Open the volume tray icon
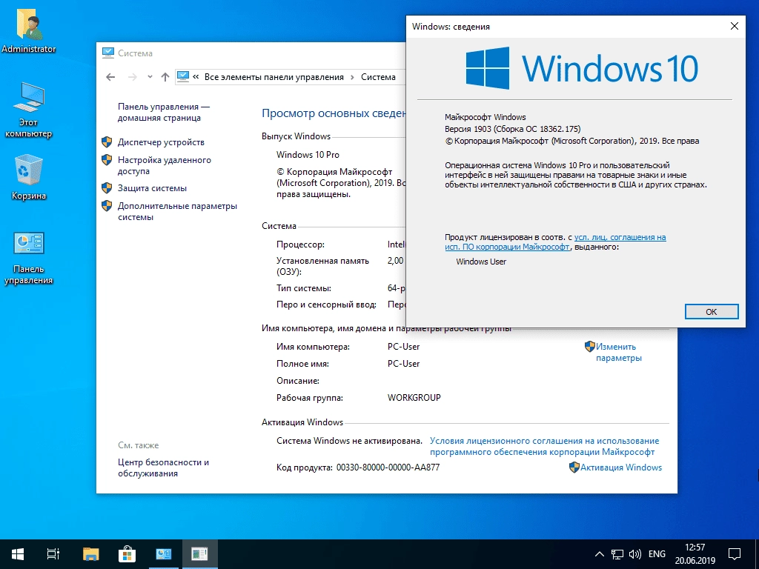Screen dimensions: 759x569 pyautogui.click(x=634, y=554)
